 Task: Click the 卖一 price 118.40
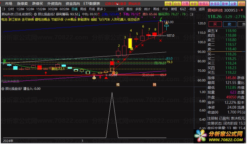tap(231, 49)
